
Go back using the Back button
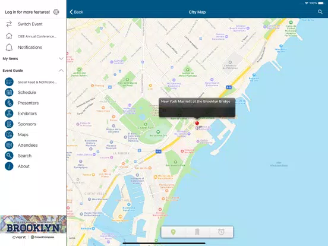[76, 12]
